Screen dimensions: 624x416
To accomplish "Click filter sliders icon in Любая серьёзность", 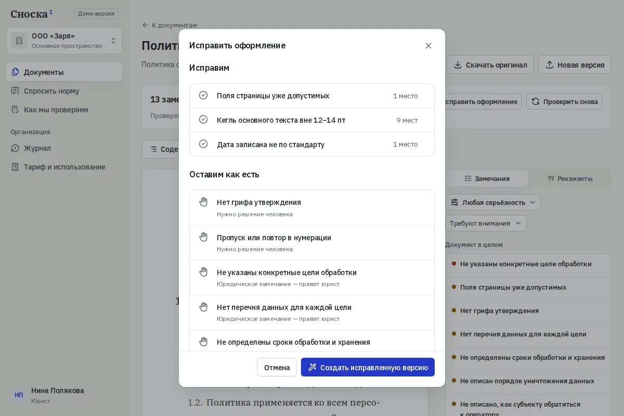I will click(x=454, y=202).
